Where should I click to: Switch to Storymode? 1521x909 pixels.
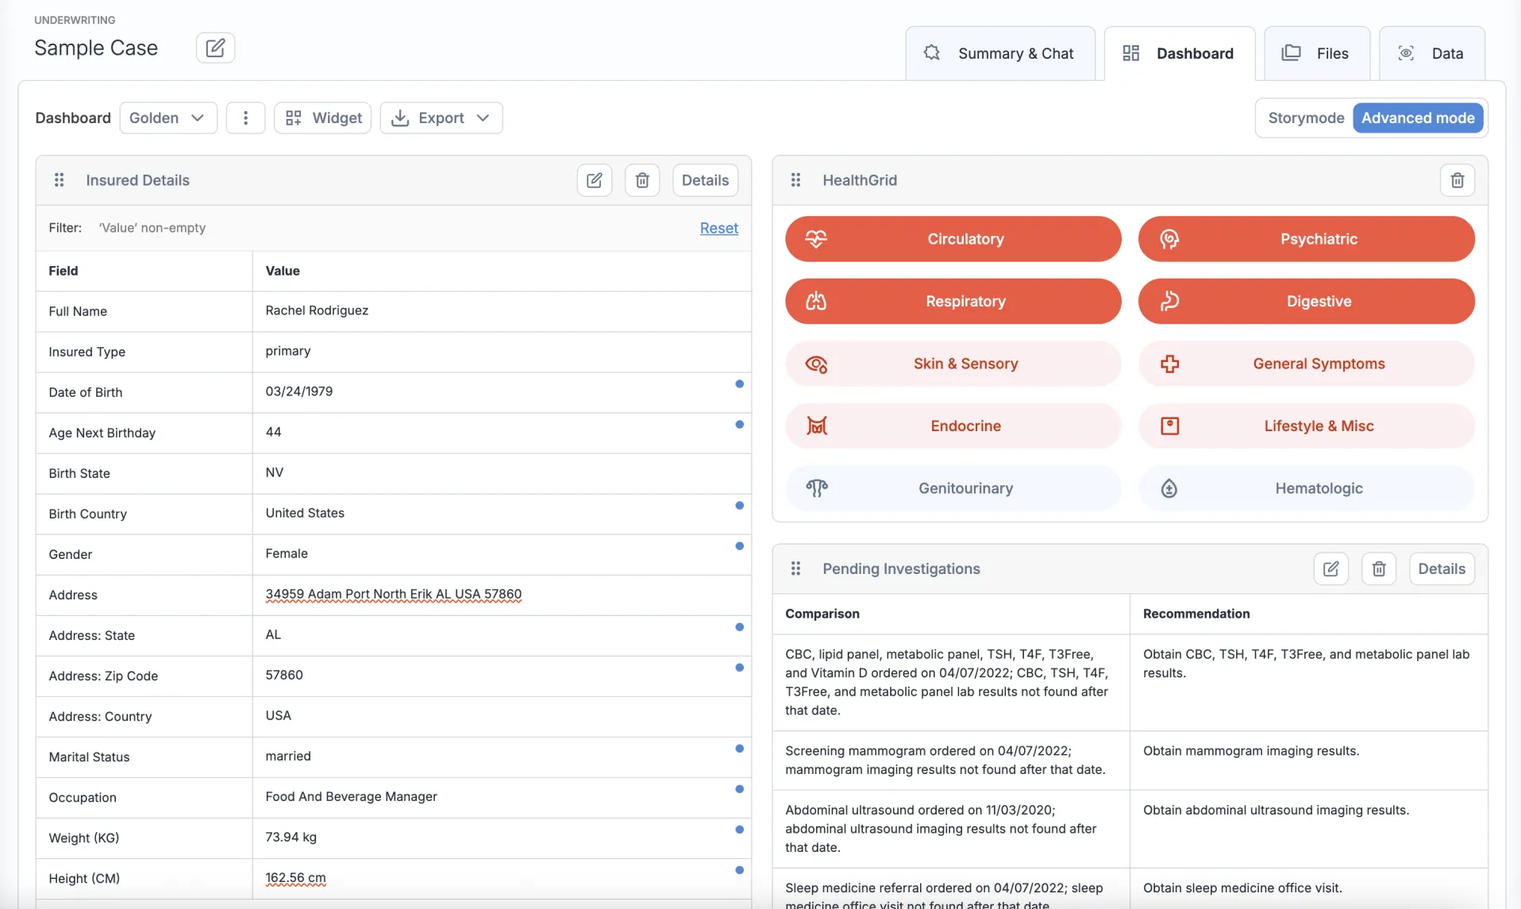point(1306,117)
